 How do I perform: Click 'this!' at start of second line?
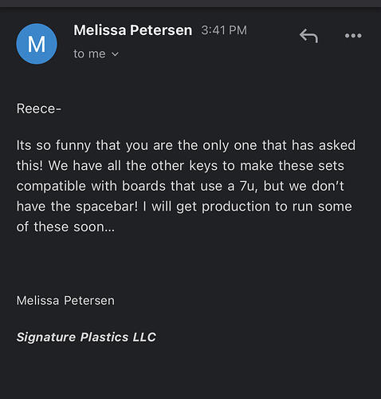tap(29, 166)
